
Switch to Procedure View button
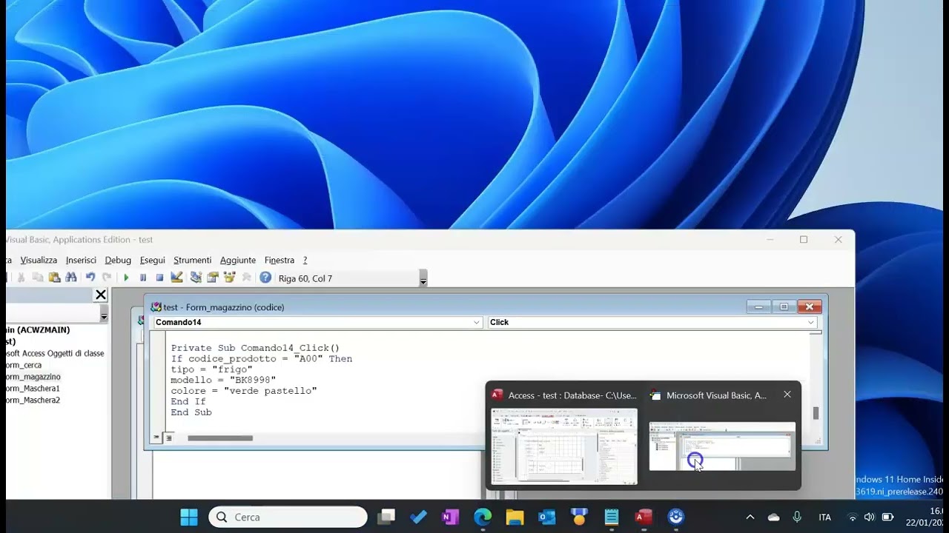(156, 438)
